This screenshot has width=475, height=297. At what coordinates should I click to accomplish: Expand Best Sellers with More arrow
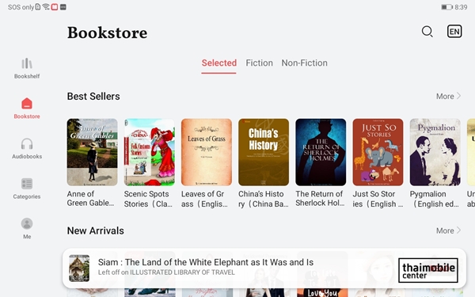(x=448, y=97)
